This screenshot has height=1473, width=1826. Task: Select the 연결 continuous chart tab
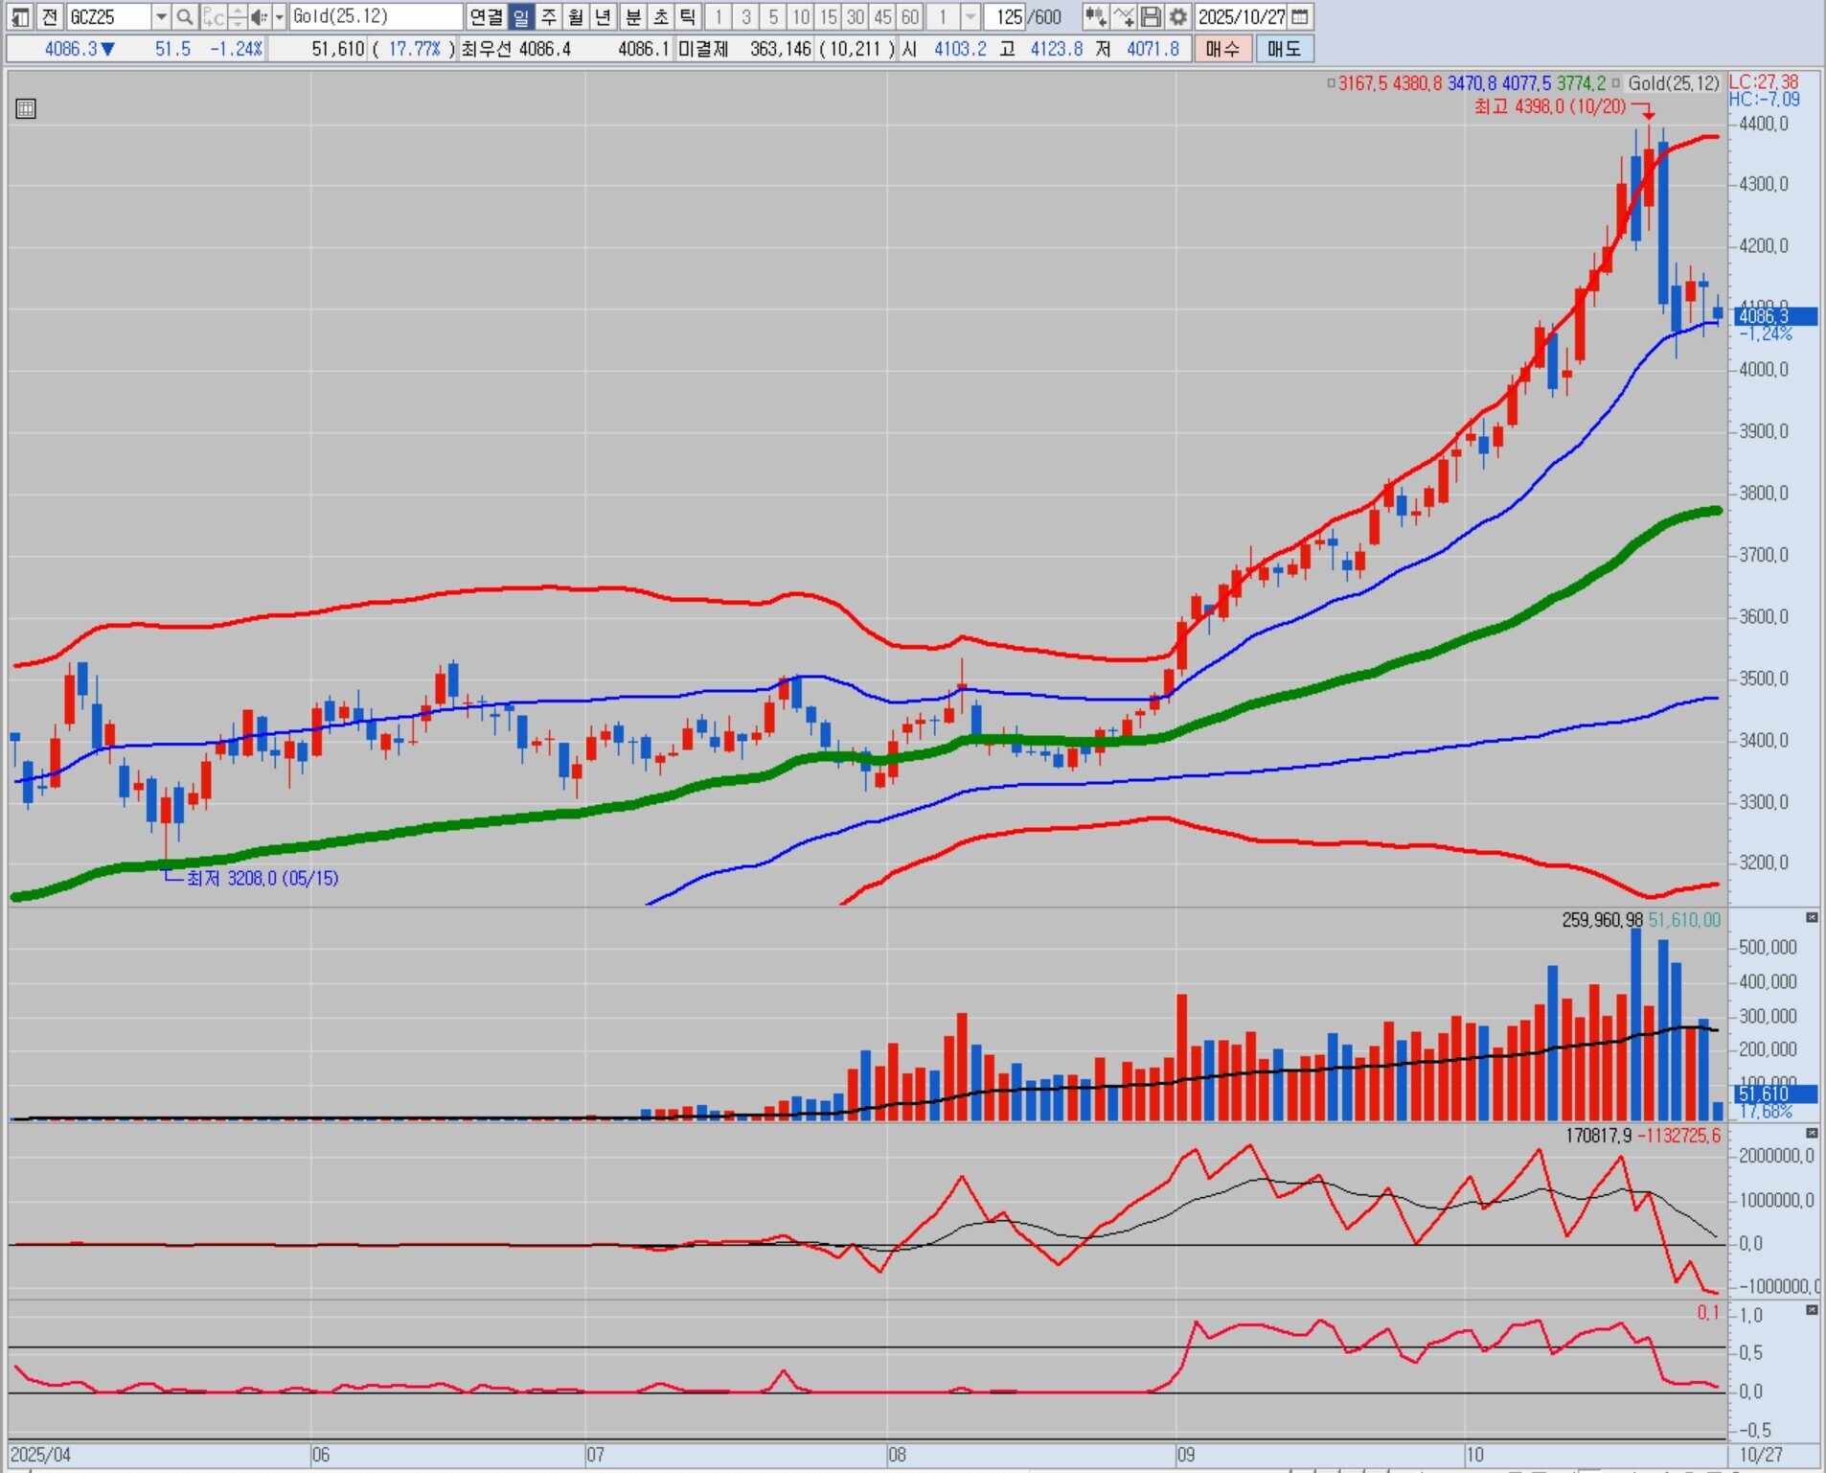(x=486, y=17)
